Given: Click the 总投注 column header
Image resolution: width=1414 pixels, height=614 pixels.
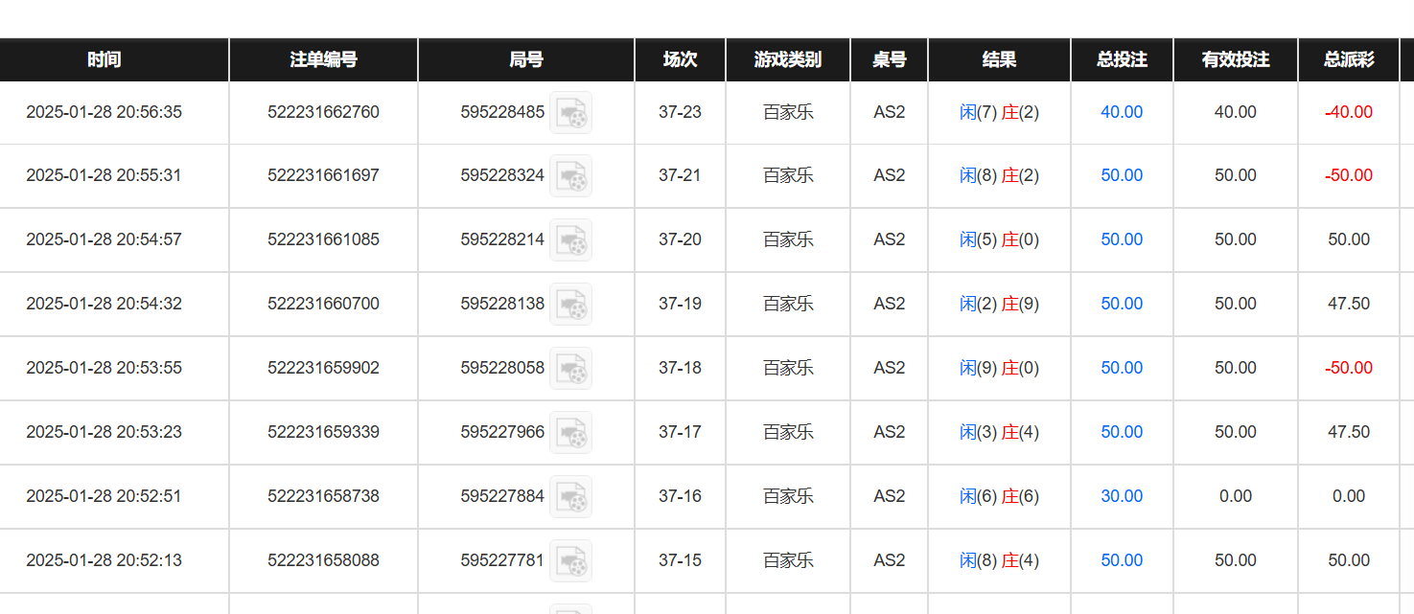Looking at the screenshot, I should coord(1122,59).
